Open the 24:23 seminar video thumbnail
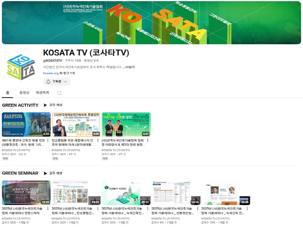 tap(76, 193)
